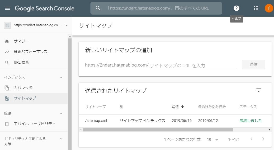This screenshot has height=150, width=274.
Task: Open the orange account avatar
Action: click(269, 8)
